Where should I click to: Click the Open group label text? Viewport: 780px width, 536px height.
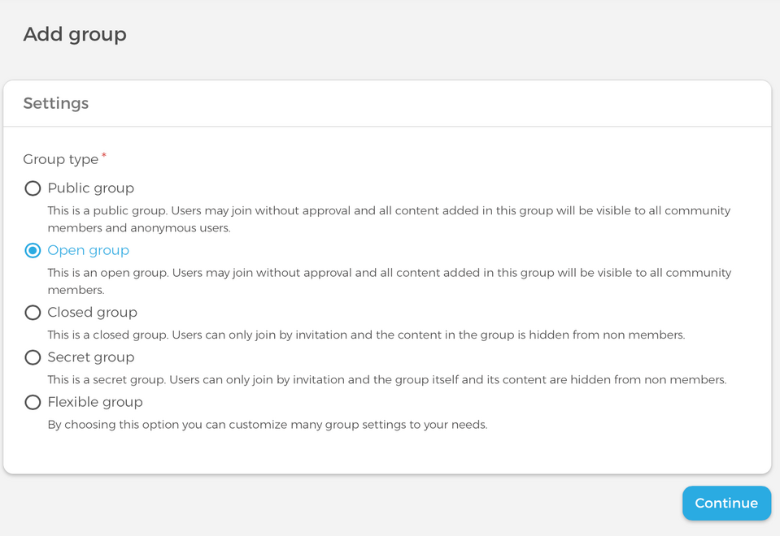tap(88, 250)
